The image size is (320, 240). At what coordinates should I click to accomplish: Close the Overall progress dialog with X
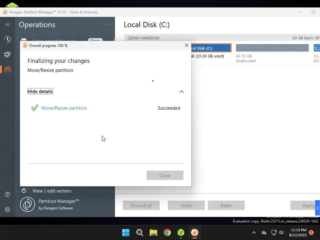coord(186,45)
